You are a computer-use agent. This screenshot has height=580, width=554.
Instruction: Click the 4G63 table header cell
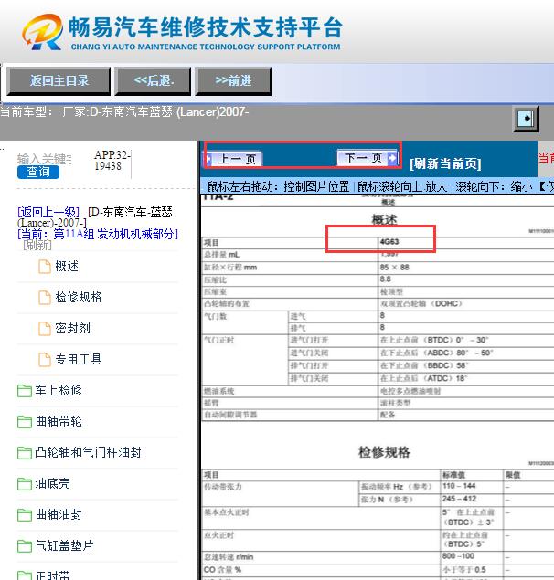pyautogui.click(x=389, y=242)
